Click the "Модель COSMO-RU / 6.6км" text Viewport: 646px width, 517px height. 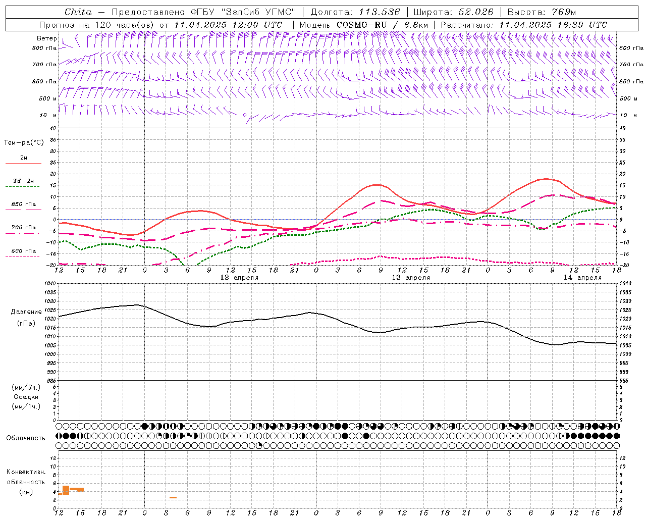(x=364, y=25)
